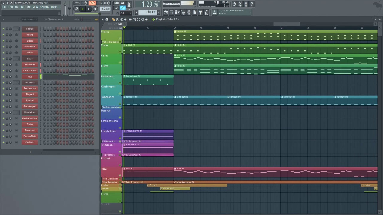Toggle the link (multilink controllers) icon
Screen dimensions: 383x215
[123, 8]
